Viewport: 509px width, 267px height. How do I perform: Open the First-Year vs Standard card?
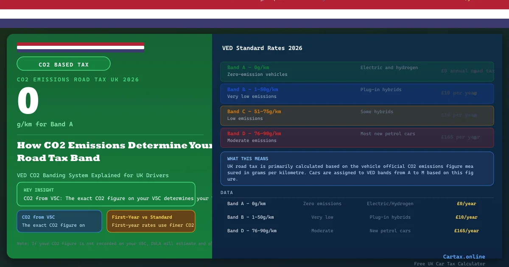coord(151,221)
